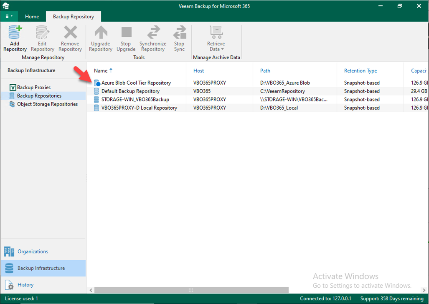The width and height of the screenshot is (429, 304).
Task: Click the 29.4 GB capacity cell
Action: click(x=419, y=91)
